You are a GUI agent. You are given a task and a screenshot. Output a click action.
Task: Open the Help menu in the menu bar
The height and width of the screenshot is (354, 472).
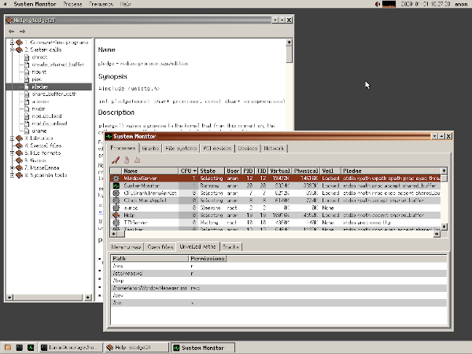[126, 4]
